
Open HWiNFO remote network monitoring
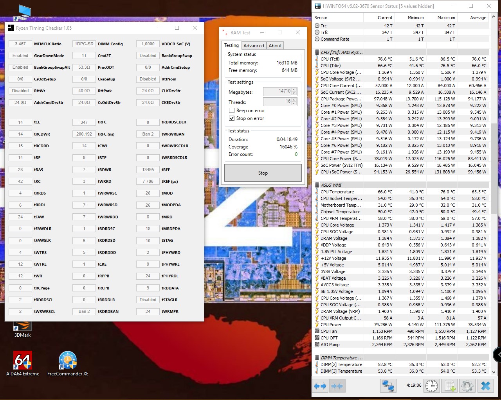388,386
